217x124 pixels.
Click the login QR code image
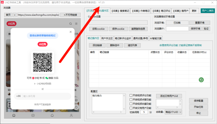tap(43, 62)
